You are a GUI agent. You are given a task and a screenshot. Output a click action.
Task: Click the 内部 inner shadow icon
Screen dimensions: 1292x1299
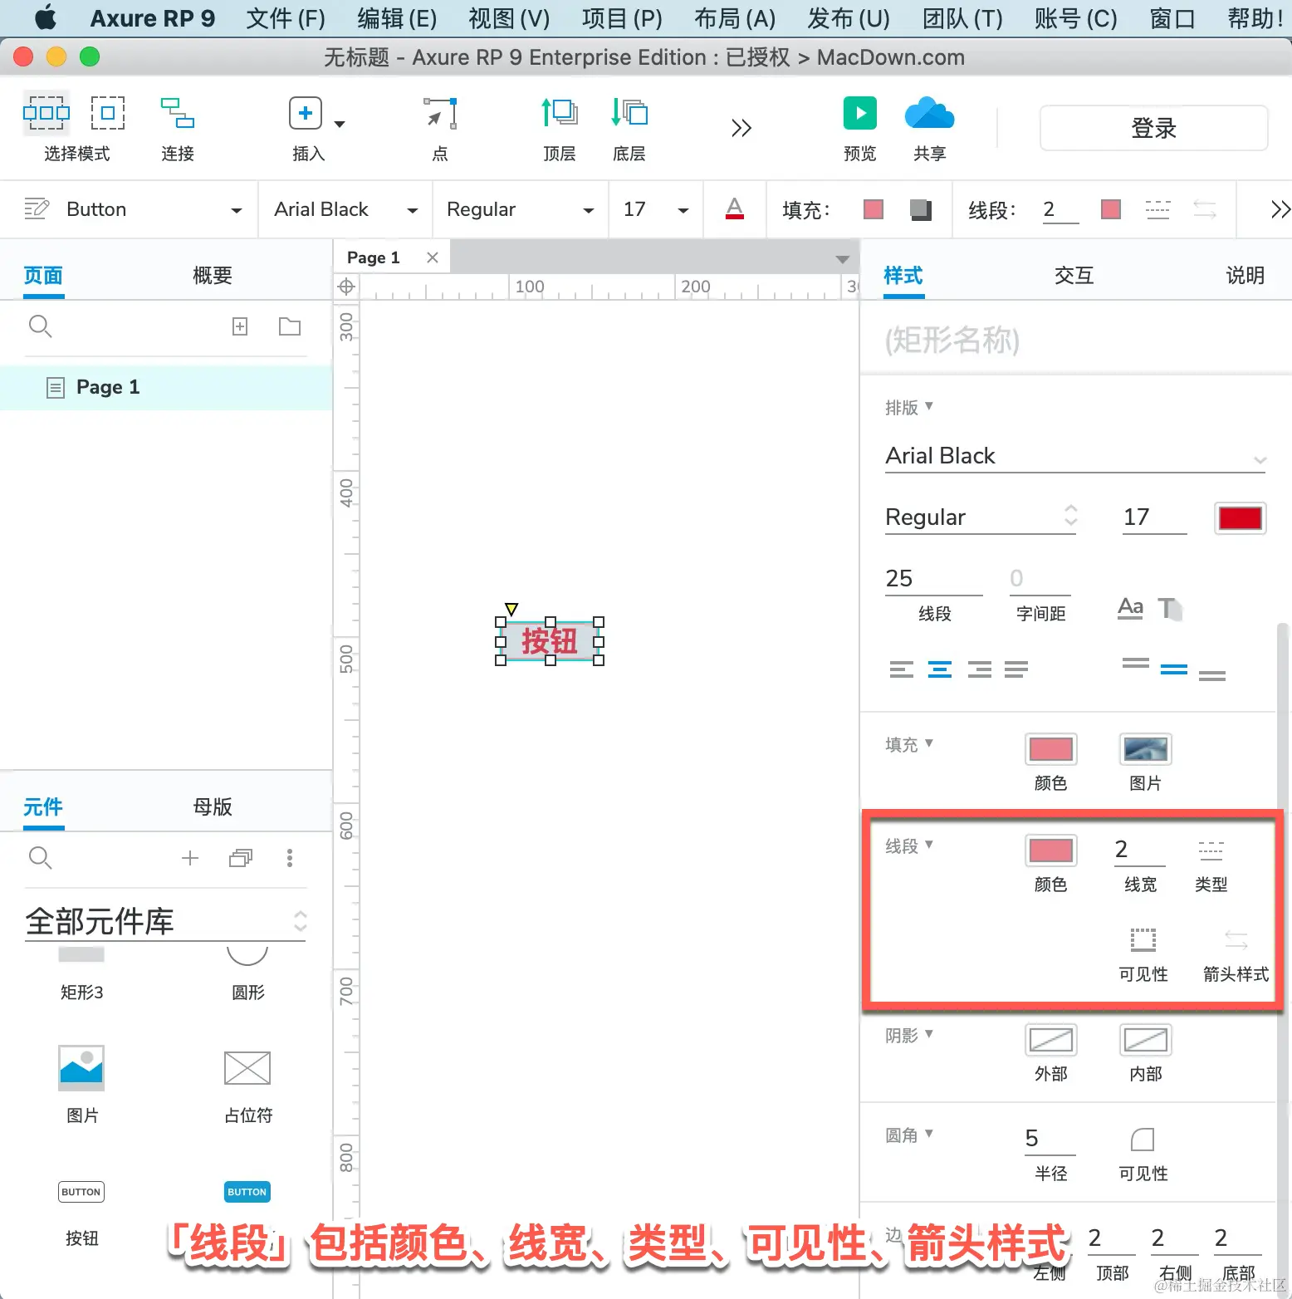[x=1145, y=1040]
